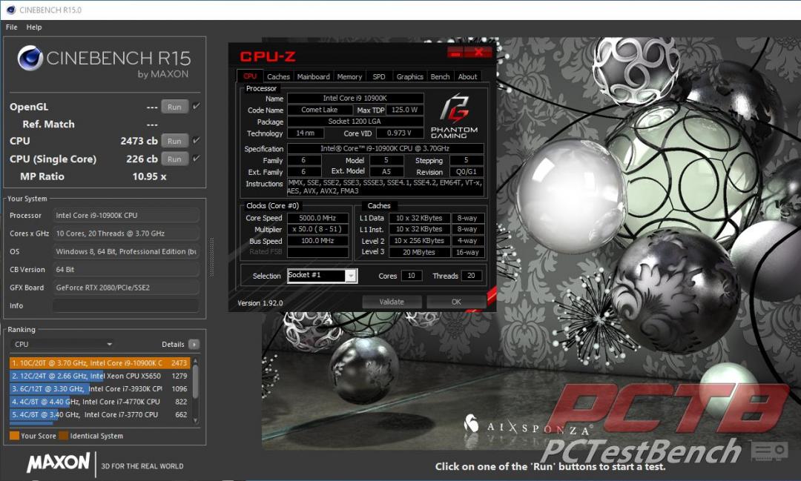This screenshot has height=481, width=801.
Task: Click the Code Name value 'Comet Lake'
Action: click(x=319, y=110)
